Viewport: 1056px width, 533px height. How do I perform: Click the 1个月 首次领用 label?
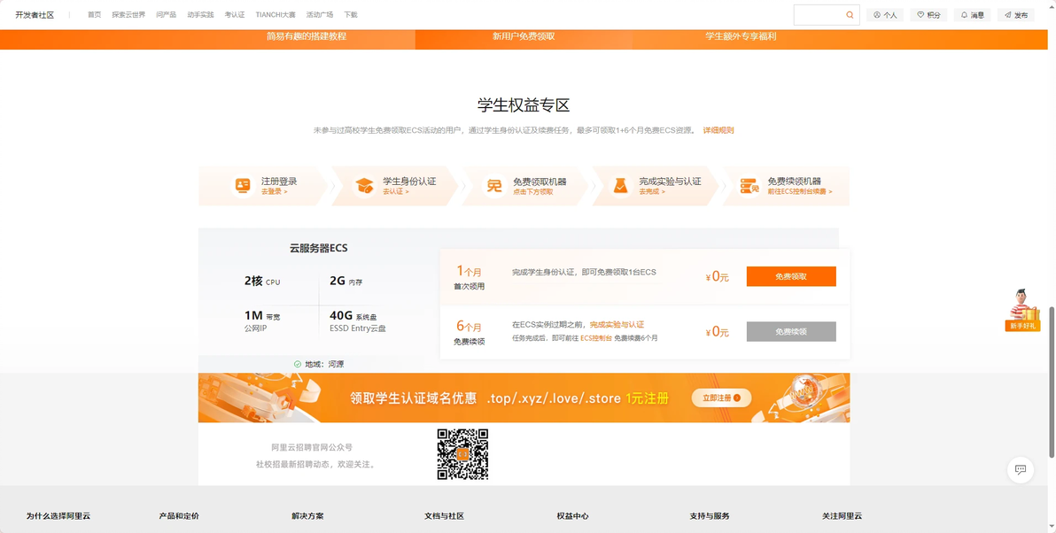point(470,277)
